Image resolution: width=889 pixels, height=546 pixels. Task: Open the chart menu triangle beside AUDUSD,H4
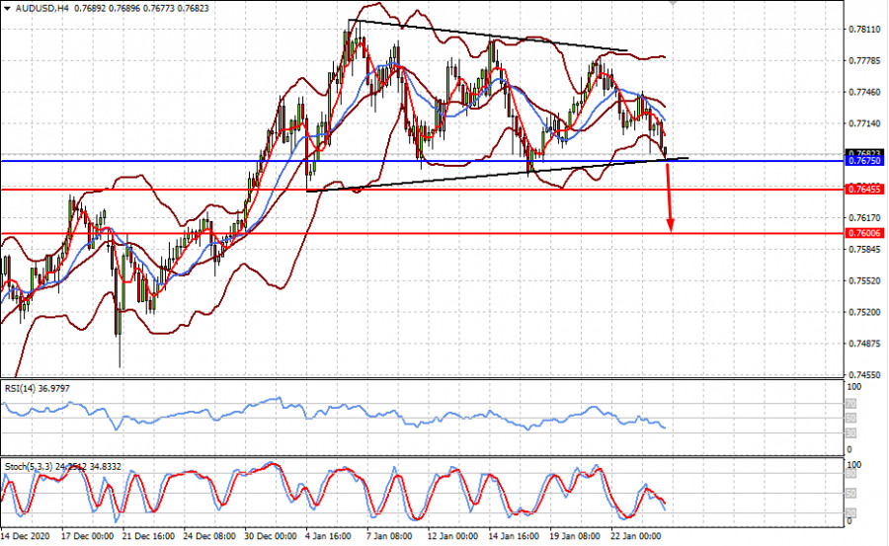[7, 9]
